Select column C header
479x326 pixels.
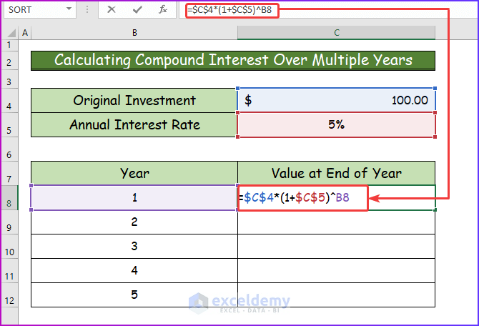pyautogui.click(x=336, y=33)
